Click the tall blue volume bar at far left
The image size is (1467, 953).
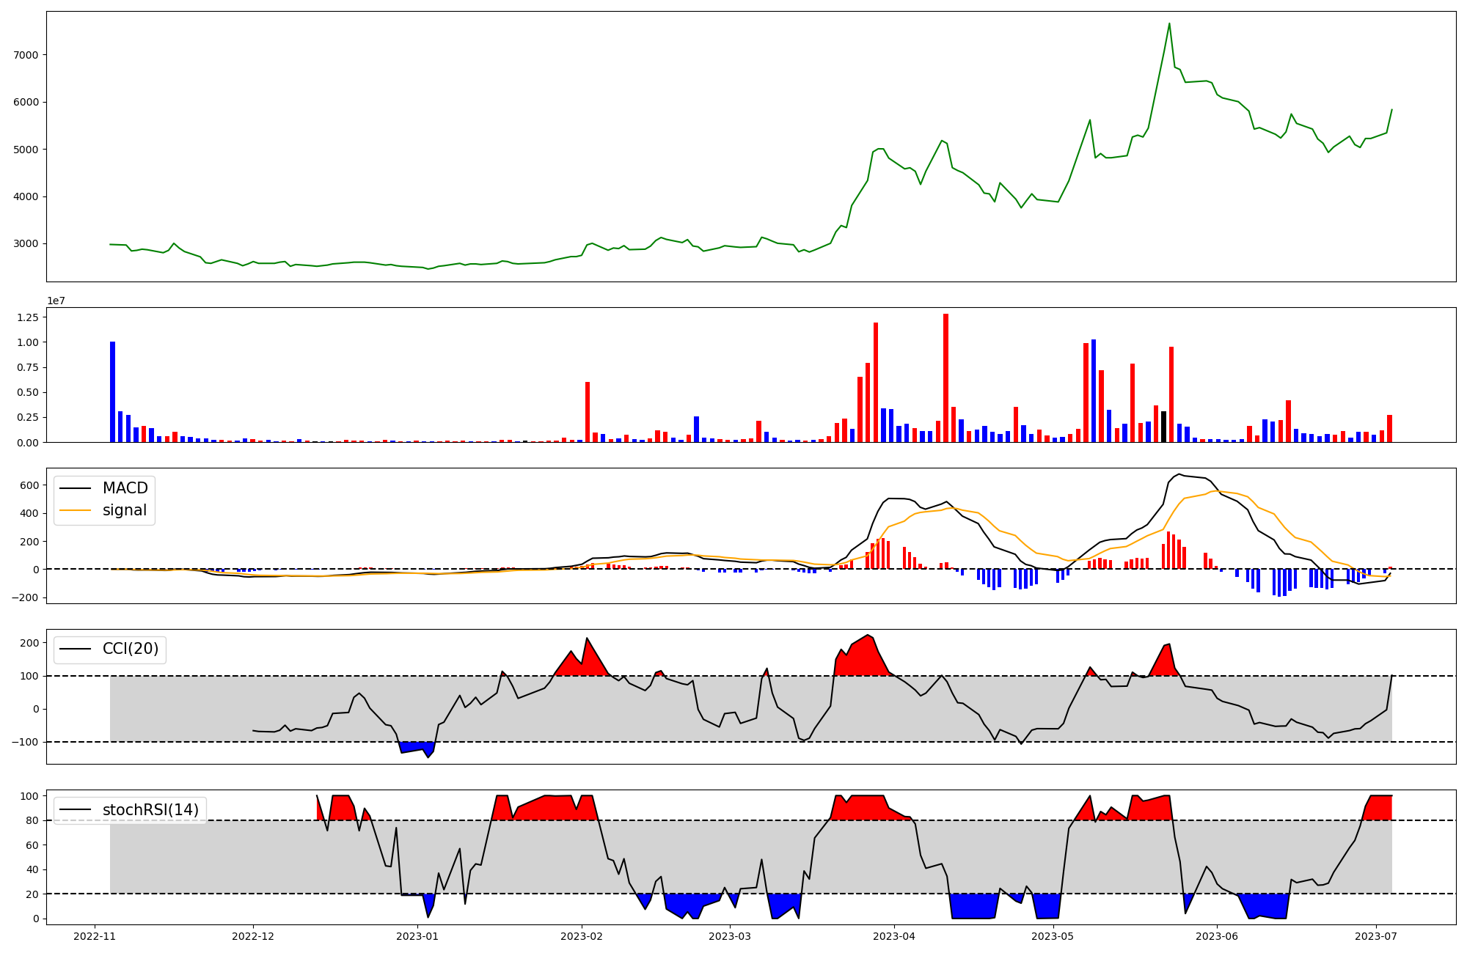click(x=112, y=391)
